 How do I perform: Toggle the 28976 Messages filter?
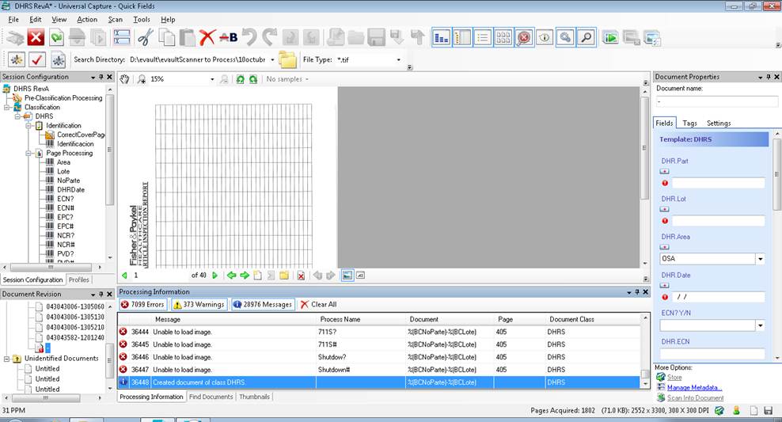263,304
